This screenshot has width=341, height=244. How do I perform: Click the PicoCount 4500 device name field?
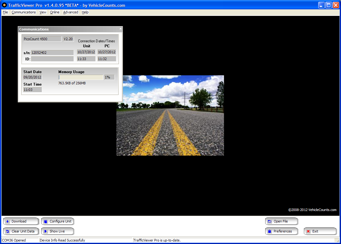click(42, 39)
